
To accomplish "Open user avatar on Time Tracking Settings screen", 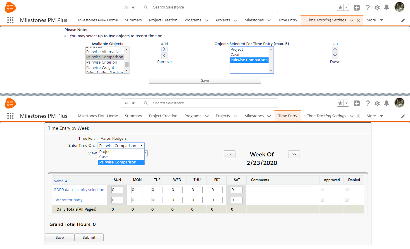I will tap(399, 7).
